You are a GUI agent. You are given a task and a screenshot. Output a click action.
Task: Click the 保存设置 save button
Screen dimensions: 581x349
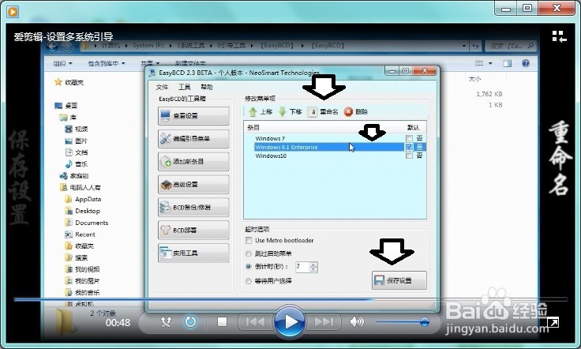[399, 280]
